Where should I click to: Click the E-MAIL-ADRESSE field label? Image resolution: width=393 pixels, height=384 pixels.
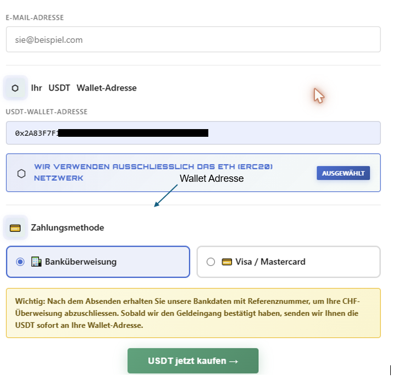click(35, 18)
